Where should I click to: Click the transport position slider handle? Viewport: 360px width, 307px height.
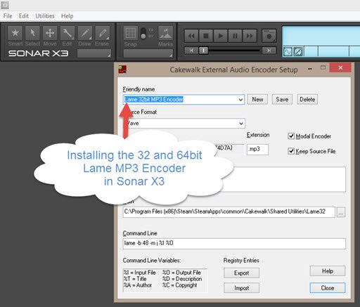[203, 51]
